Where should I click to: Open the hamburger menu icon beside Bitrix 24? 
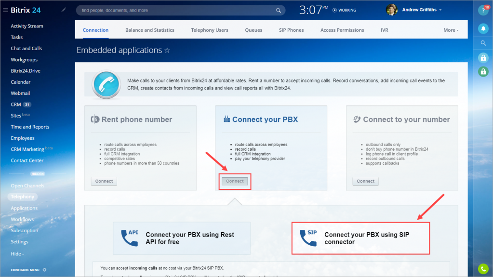pyautogui.click(x=5, y=10)
